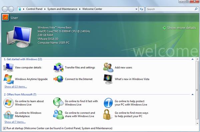This screenshot has width=200, height=132.
Task: Click Go online to Windows Marketplace text
Action: pos(28,114)
